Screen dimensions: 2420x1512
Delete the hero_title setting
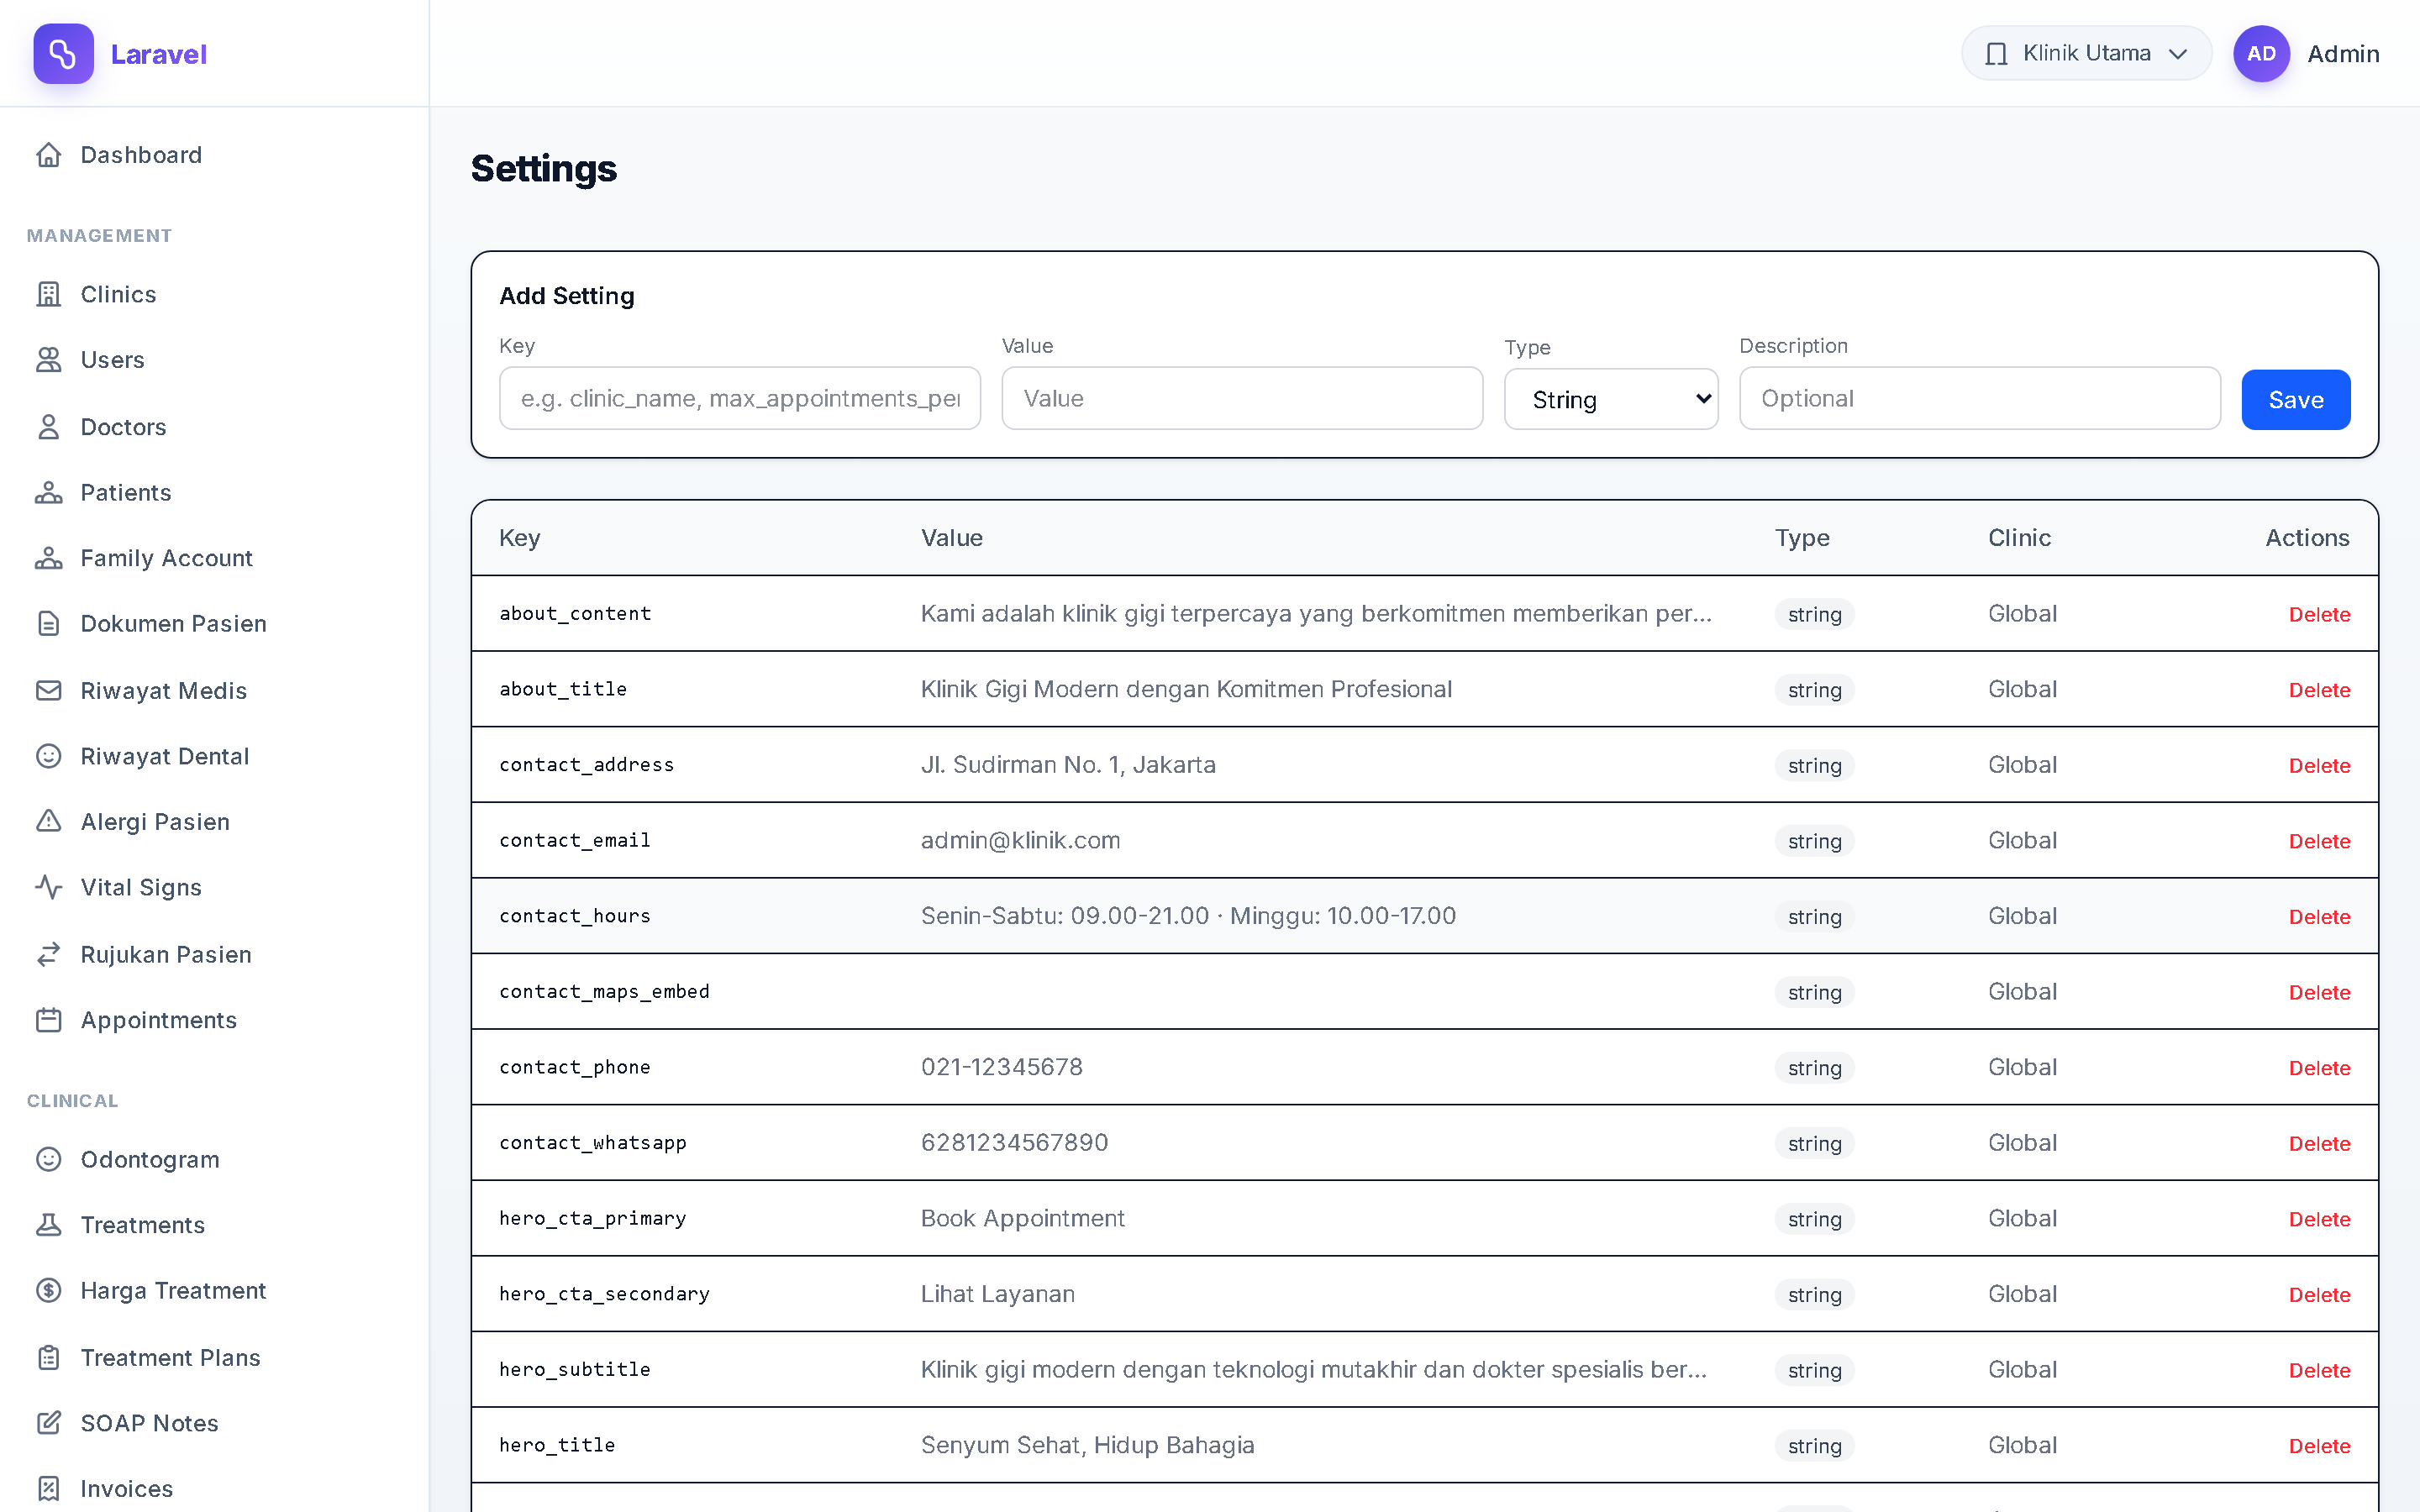click(x=2319, y=1447)
